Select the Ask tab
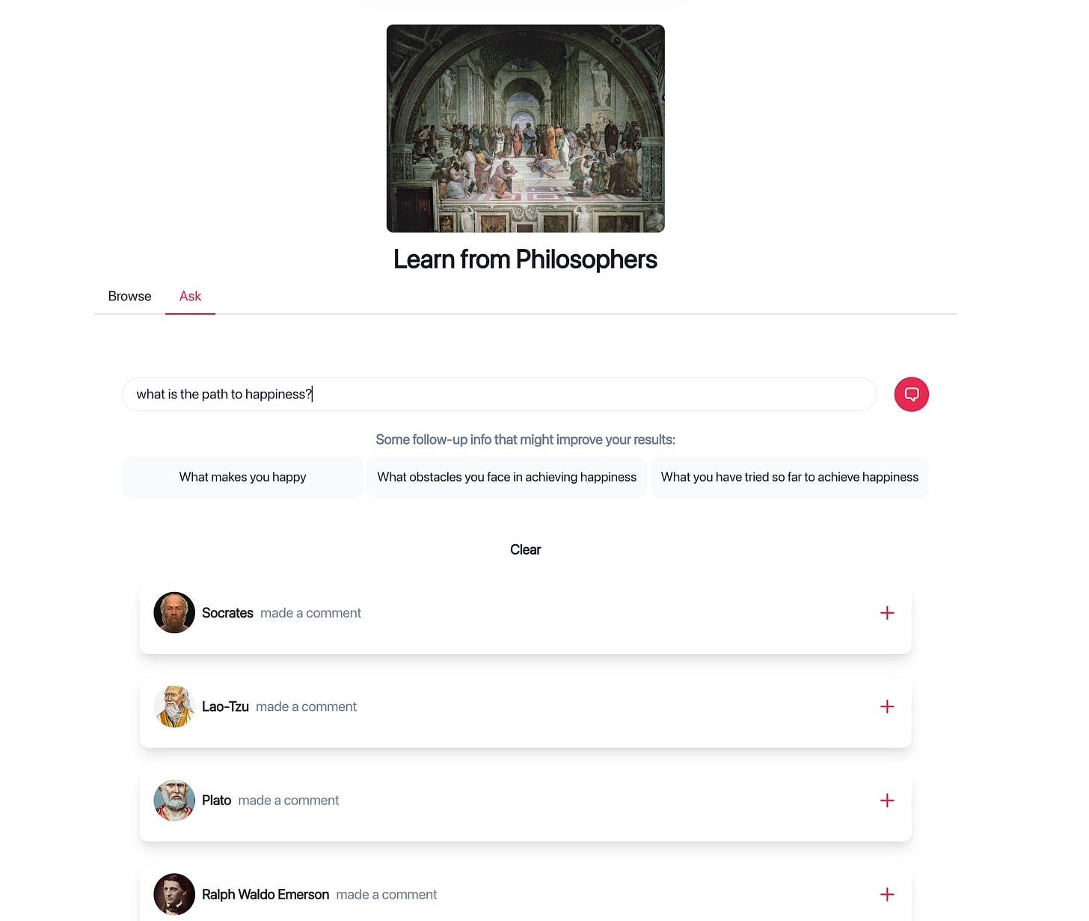 click(x=190, y=296)
